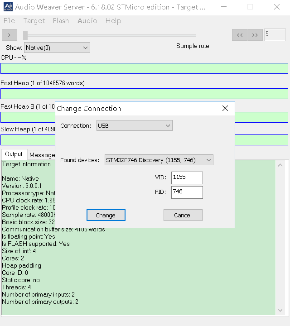Click the output scrollbar up arrow
This screenshot has height=326, width=290.
(280, 165)
